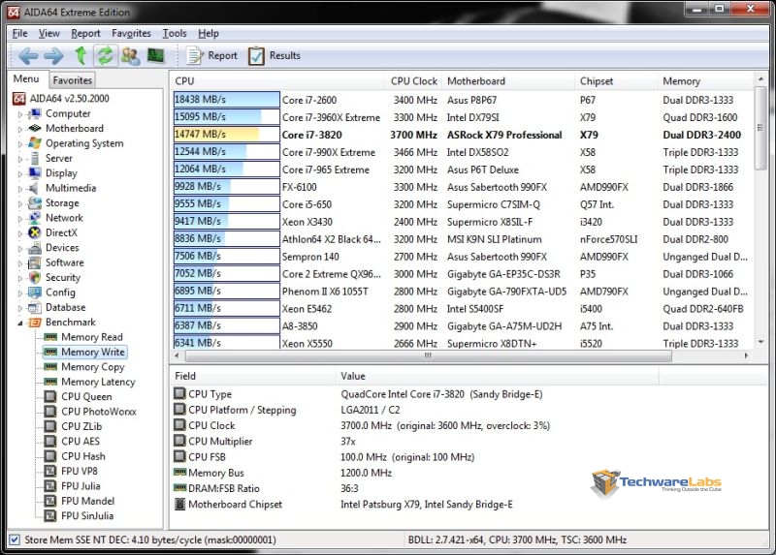Sort by the Motherboard column header
The image size is (776, 555).
(x=507, y=81)
